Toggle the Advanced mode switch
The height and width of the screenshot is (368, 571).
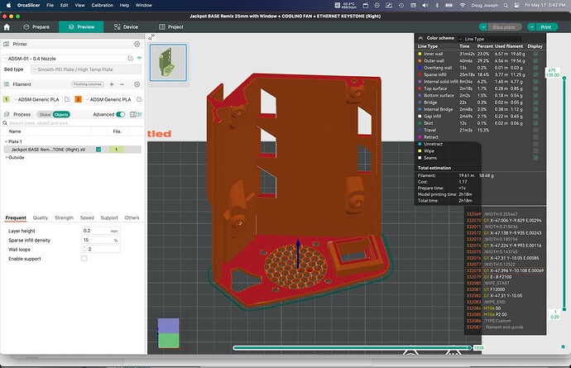click(121, 114)
